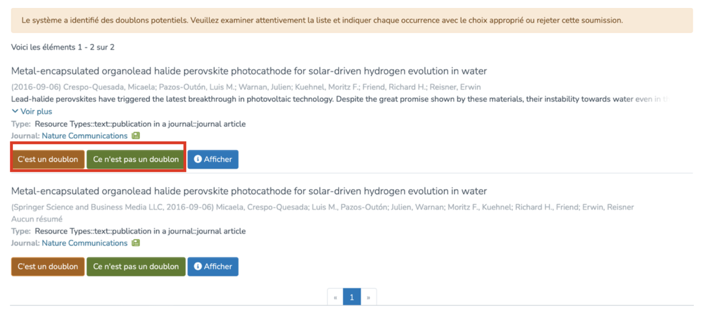Open the first Metal-encapsulated perovskite article title
The image size is (711, 322).
tap(248, 71)
